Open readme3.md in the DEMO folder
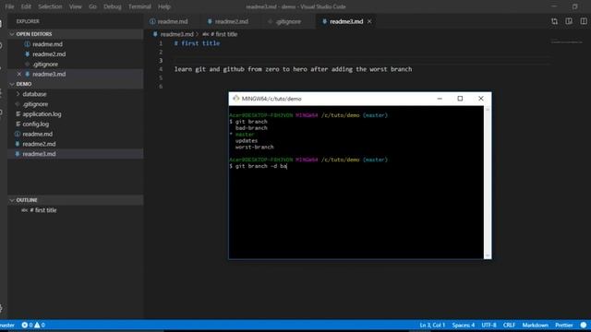This screenshot has height=332, width=591. point(76,154)
